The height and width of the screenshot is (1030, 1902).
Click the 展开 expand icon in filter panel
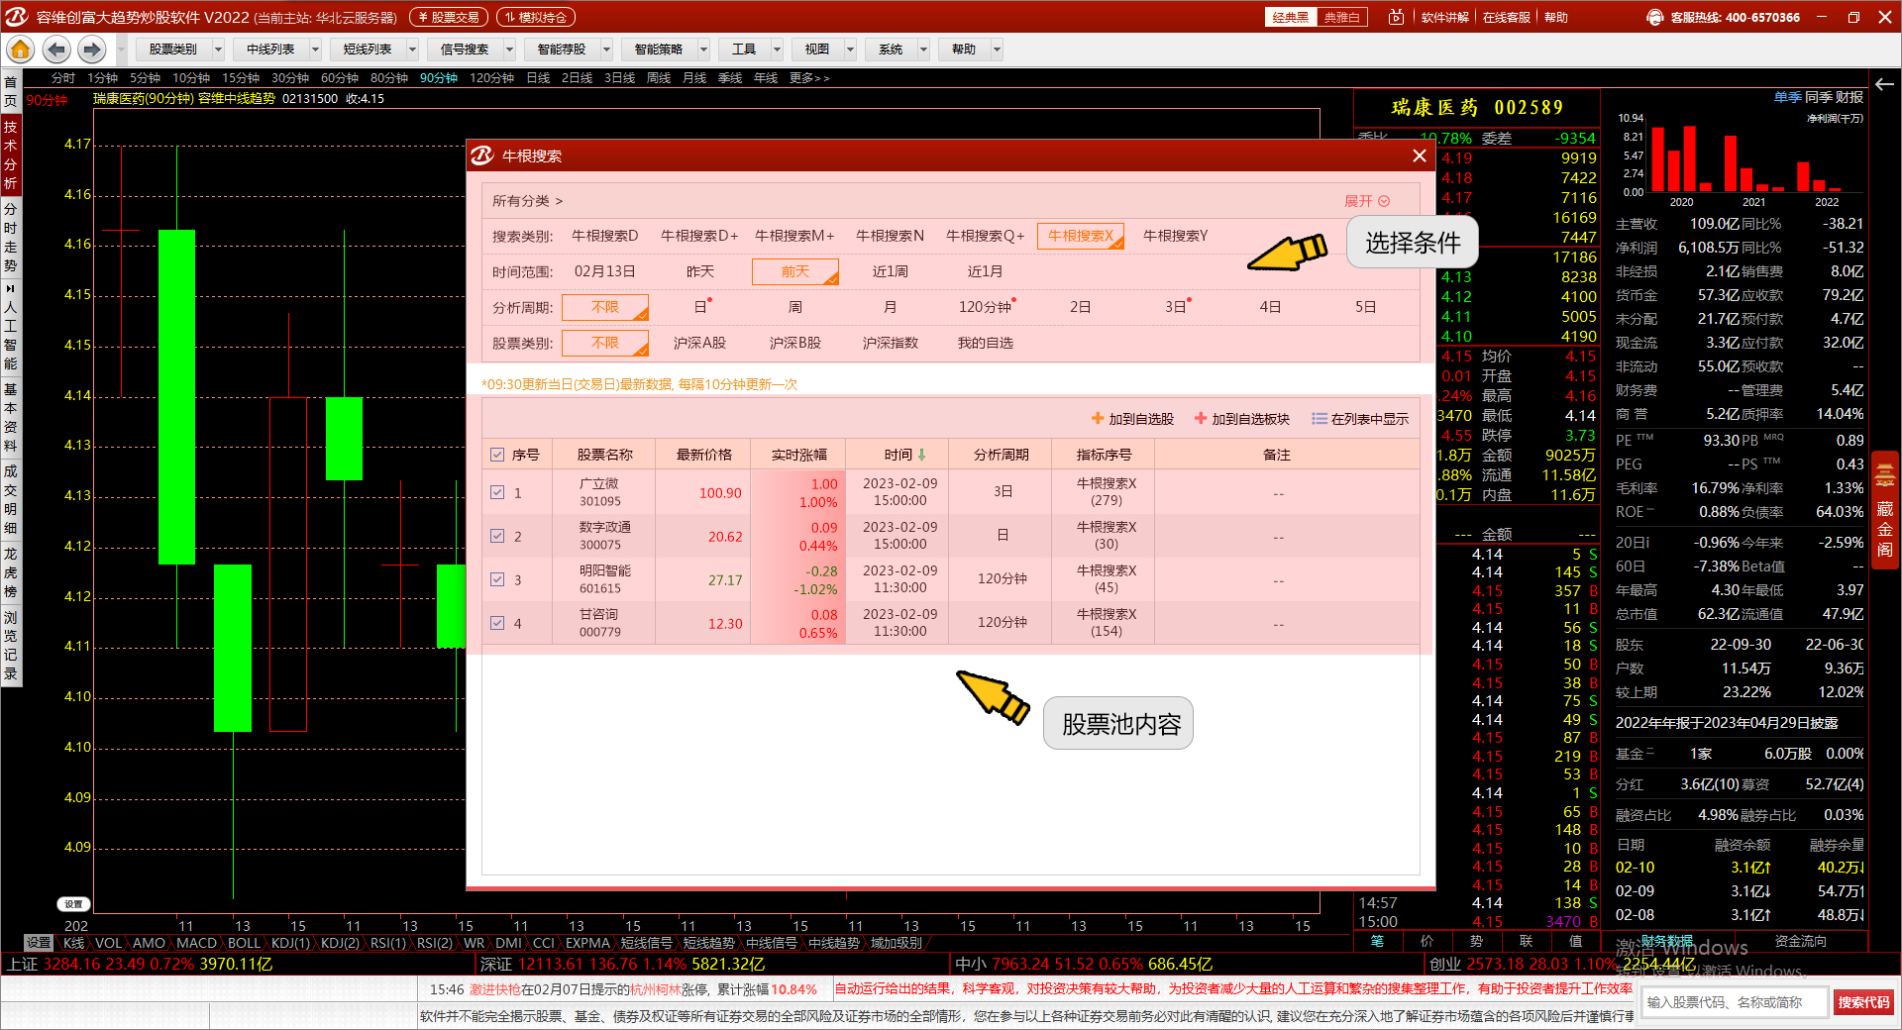point(1384,201)
